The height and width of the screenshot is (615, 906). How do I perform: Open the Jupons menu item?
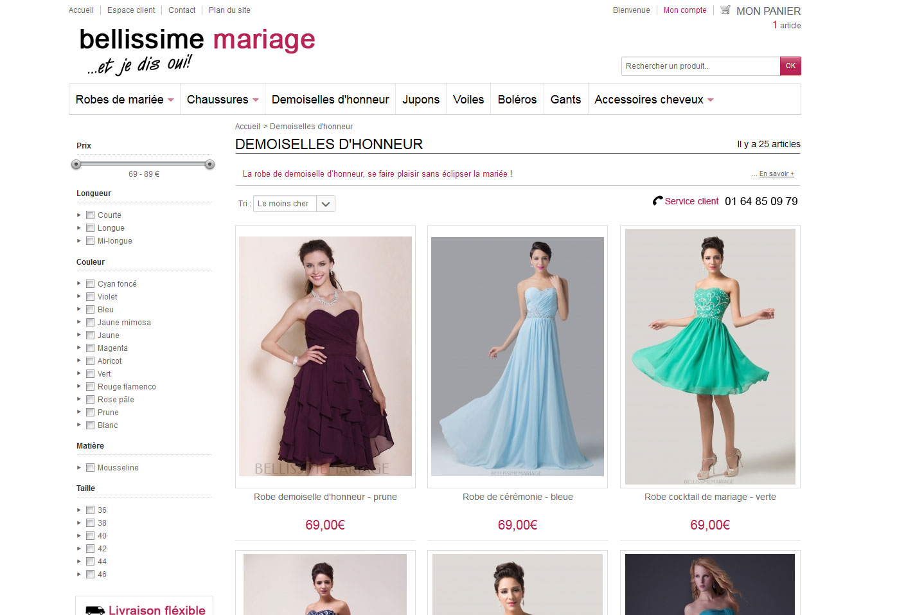421,100
